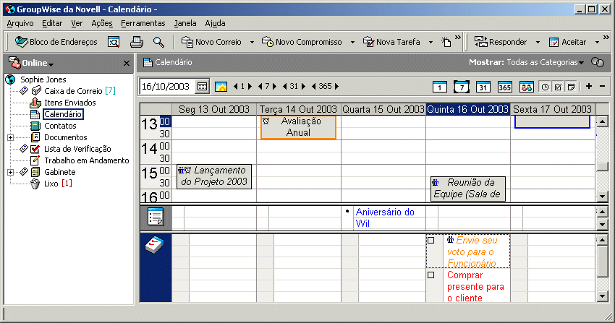Go forward 31 days arrow
Screen dimensions: 615x323
point(303,87)
